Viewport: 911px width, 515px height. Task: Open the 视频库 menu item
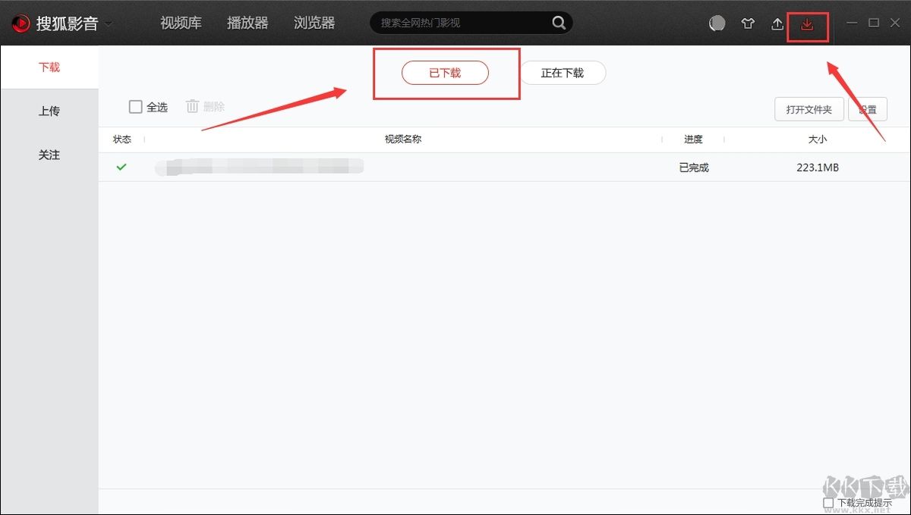click(181, 23)
